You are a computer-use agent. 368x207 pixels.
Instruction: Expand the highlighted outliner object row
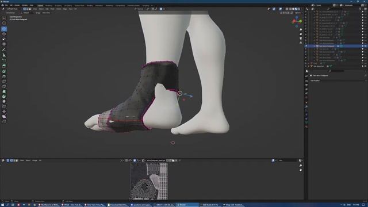pyautogui.click(x=315, y=46)
